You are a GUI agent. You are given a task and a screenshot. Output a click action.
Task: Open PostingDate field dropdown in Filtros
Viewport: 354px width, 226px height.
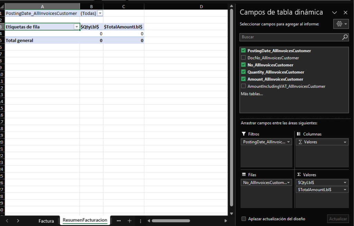coord(288,142)
